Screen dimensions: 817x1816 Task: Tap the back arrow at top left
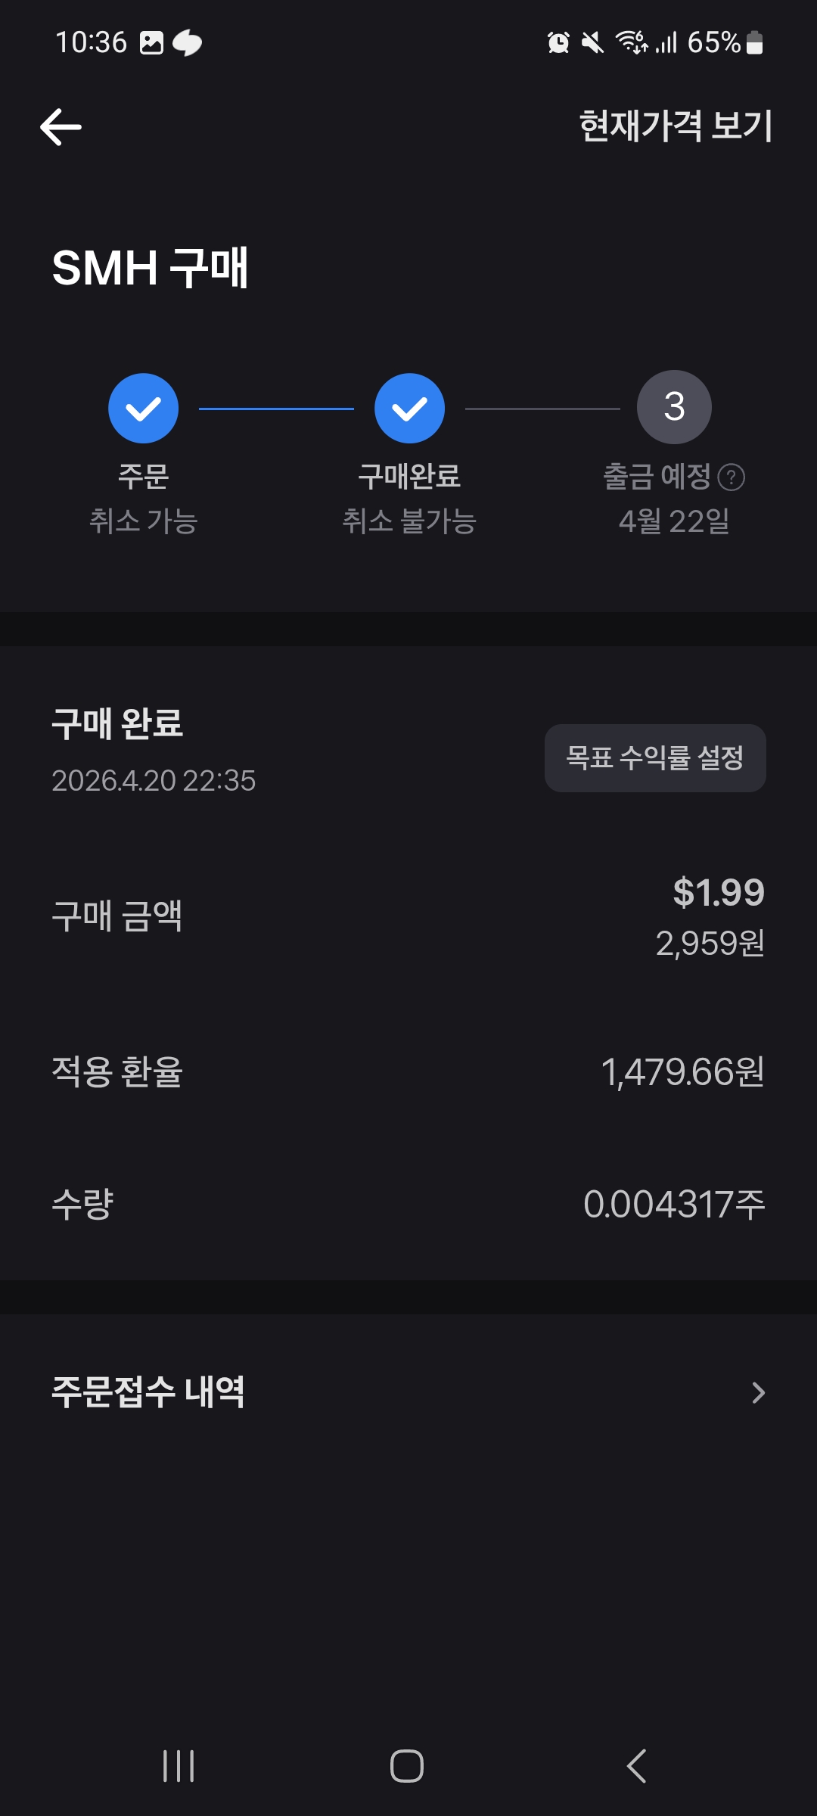tap(61, 126)
